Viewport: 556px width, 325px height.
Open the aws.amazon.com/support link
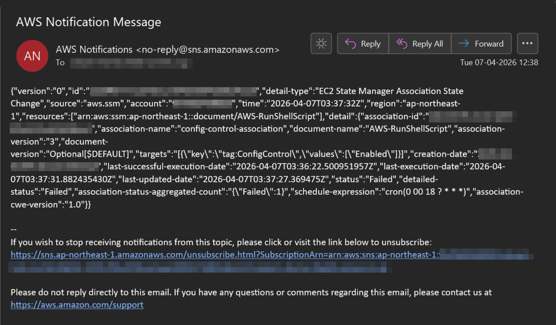[x=77, y=305]
